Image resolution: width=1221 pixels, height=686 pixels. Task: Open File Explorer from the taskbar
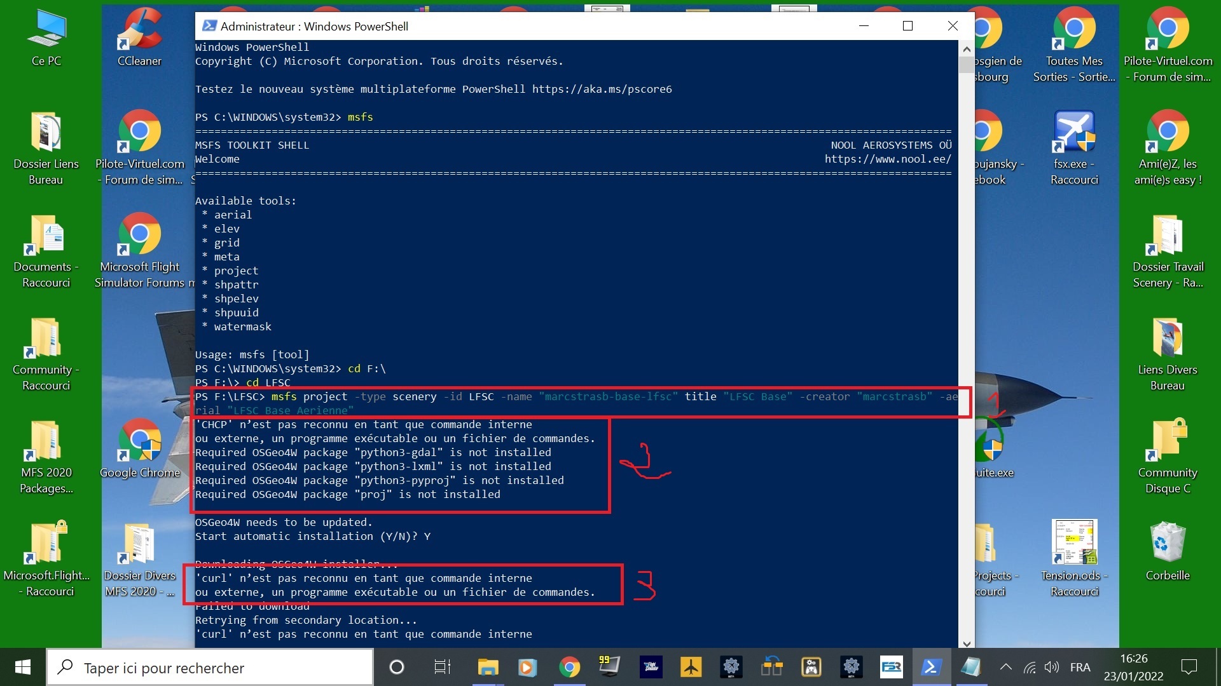pyautogui.click(x=488, y=667)
